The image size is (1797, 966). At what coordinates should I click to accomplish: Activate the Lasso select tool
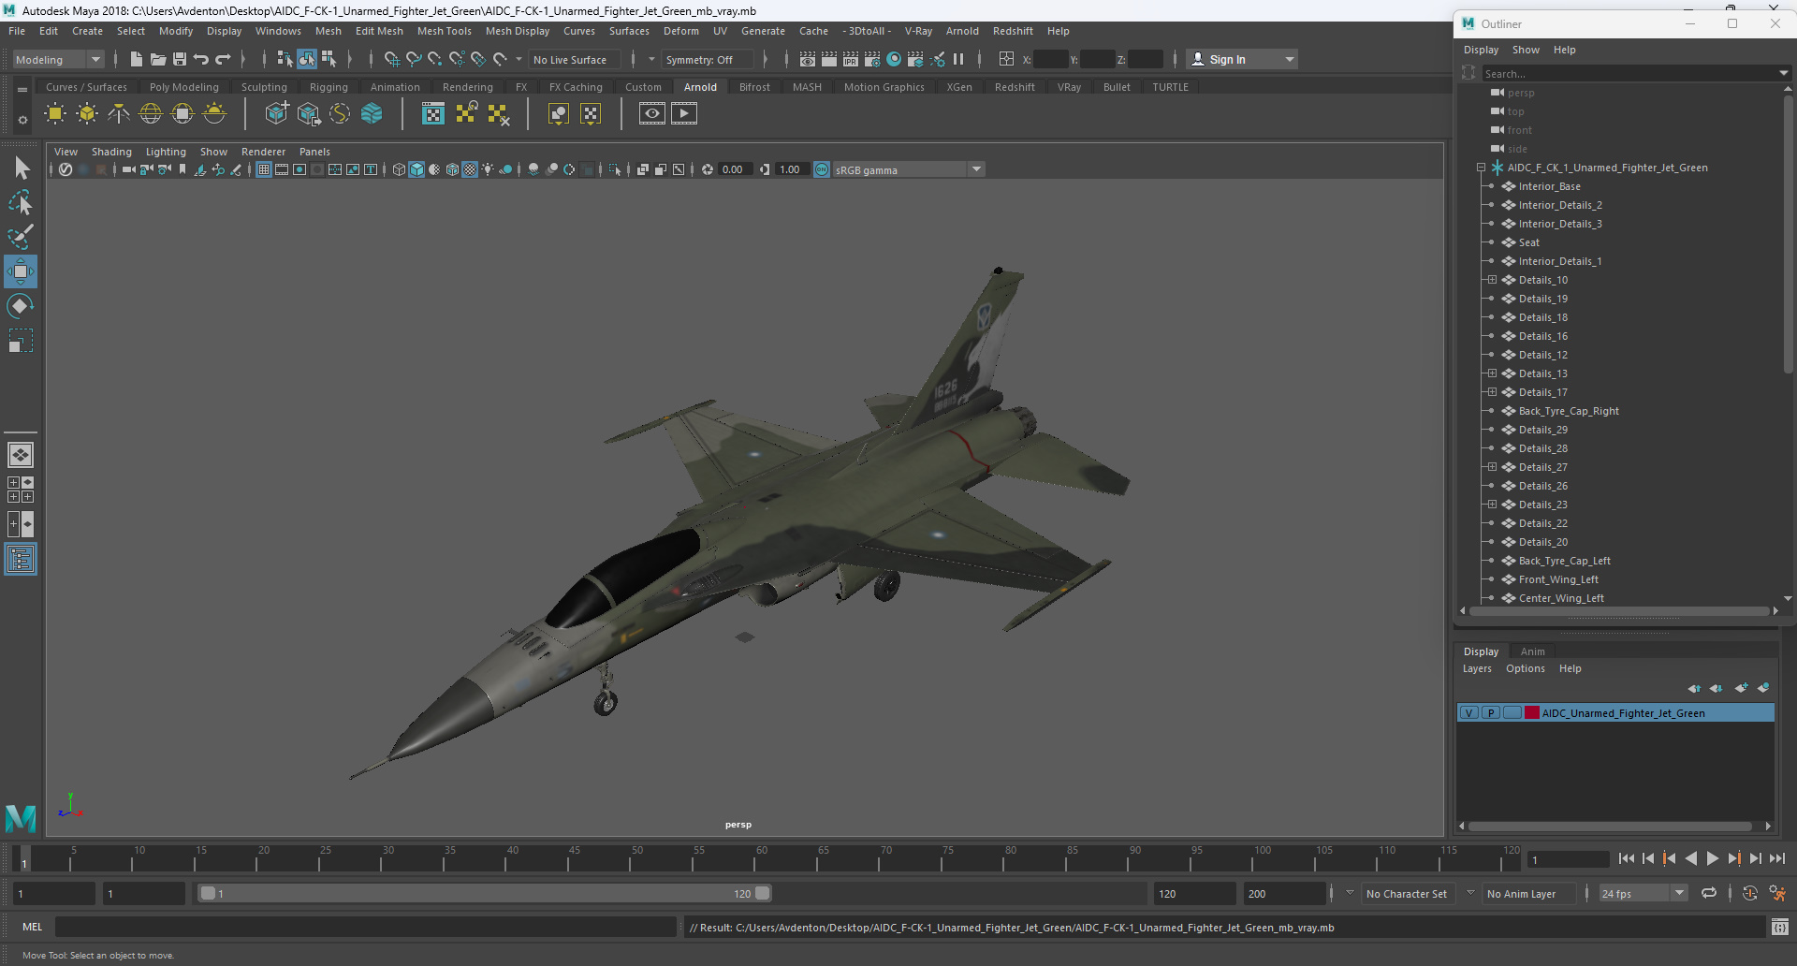pos(21,202)
